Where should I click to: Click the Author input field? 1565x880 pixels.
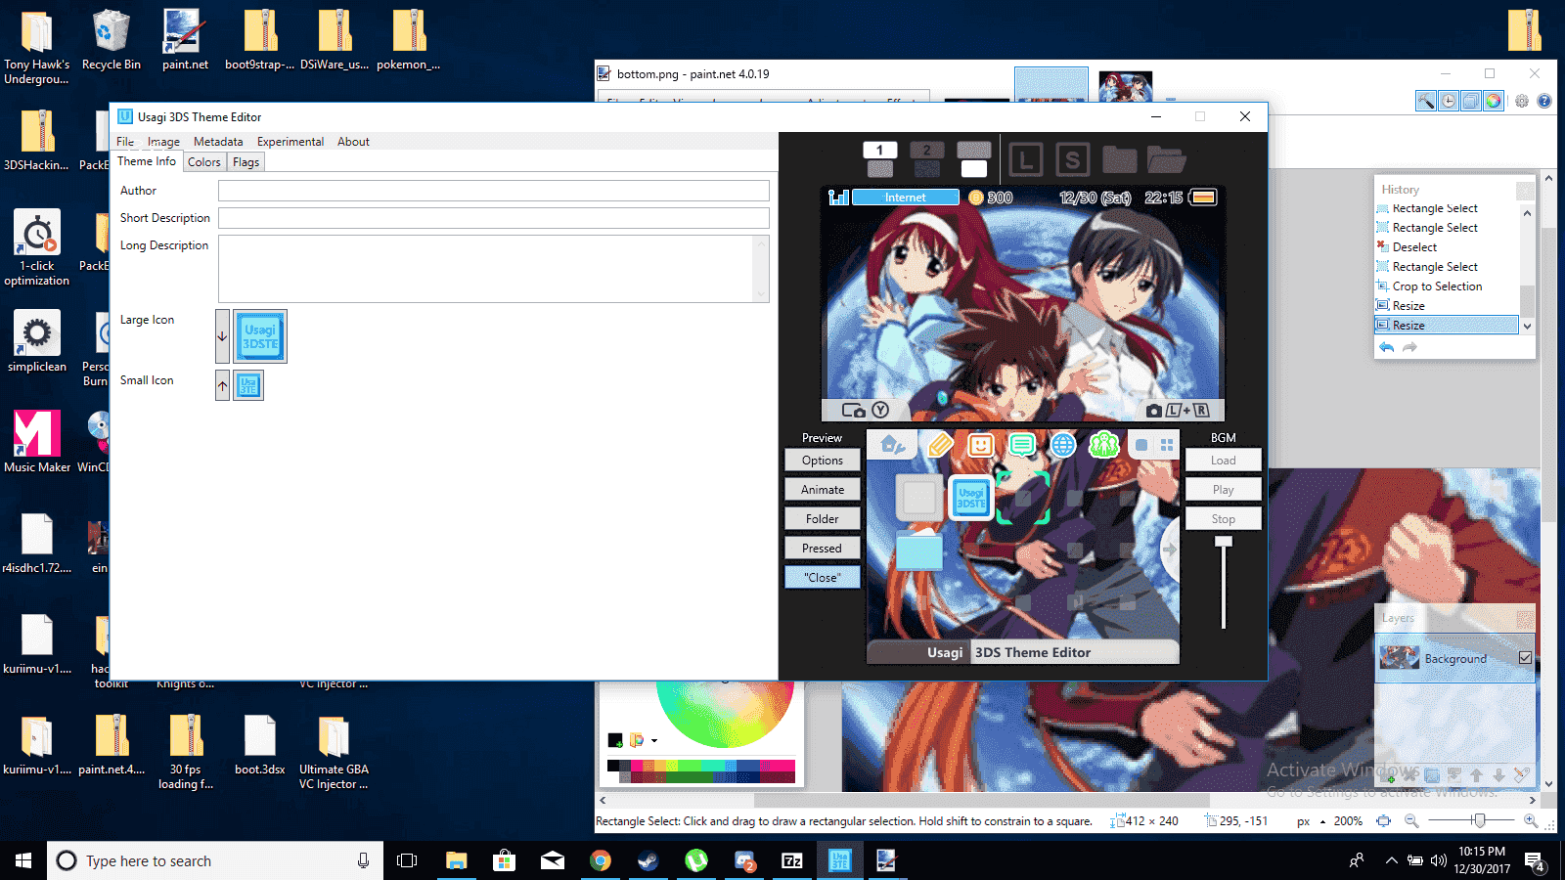click(494, 191)
